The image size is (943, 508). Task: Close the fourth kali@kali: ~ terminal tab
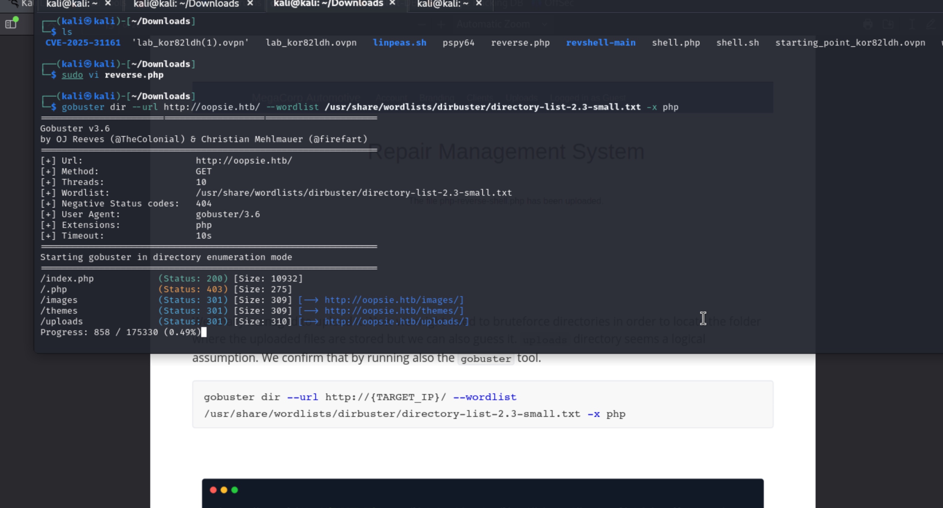pyautogui.click(x=479, y=3)
